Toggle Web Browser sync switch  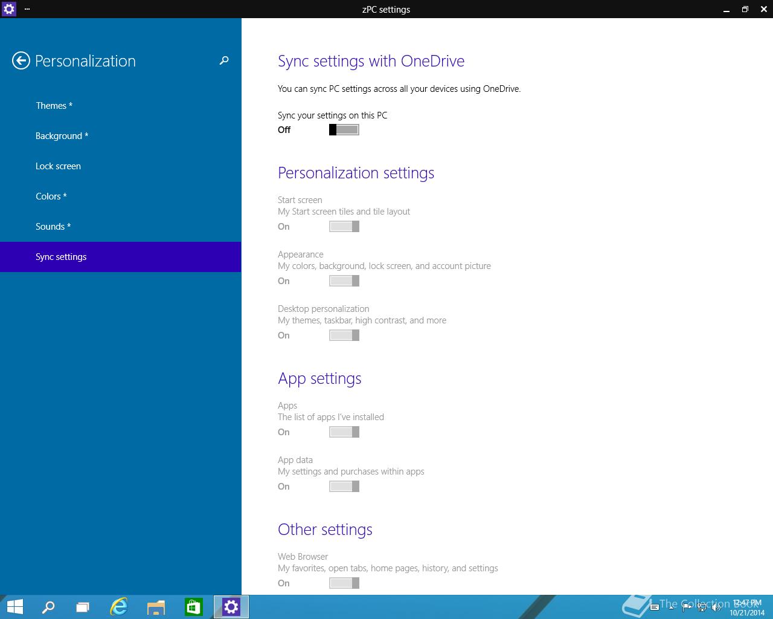point(344,583)
